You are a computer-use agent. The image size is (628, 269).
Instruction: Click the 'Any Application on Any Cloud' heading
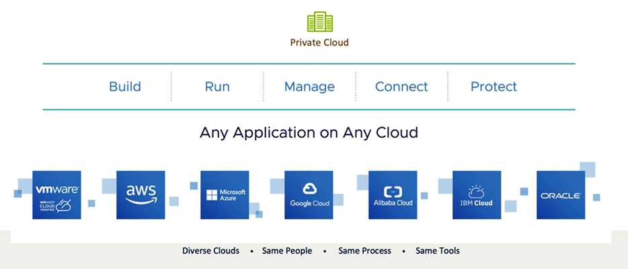point(309,132)
